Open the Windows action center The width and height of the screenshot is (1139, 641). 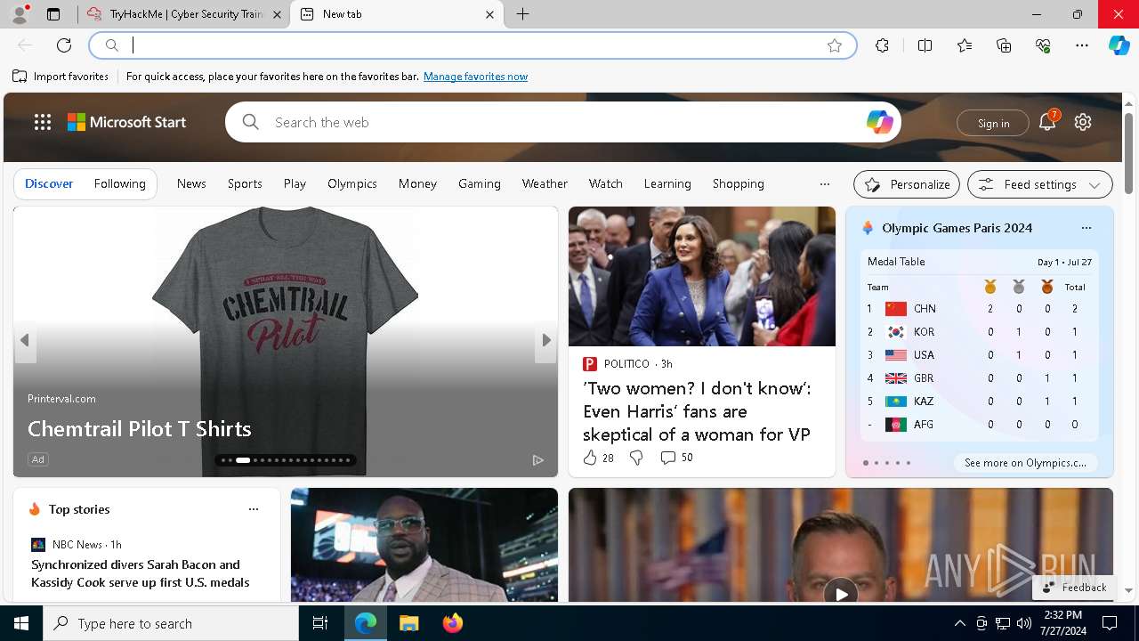pos(1110,623)
